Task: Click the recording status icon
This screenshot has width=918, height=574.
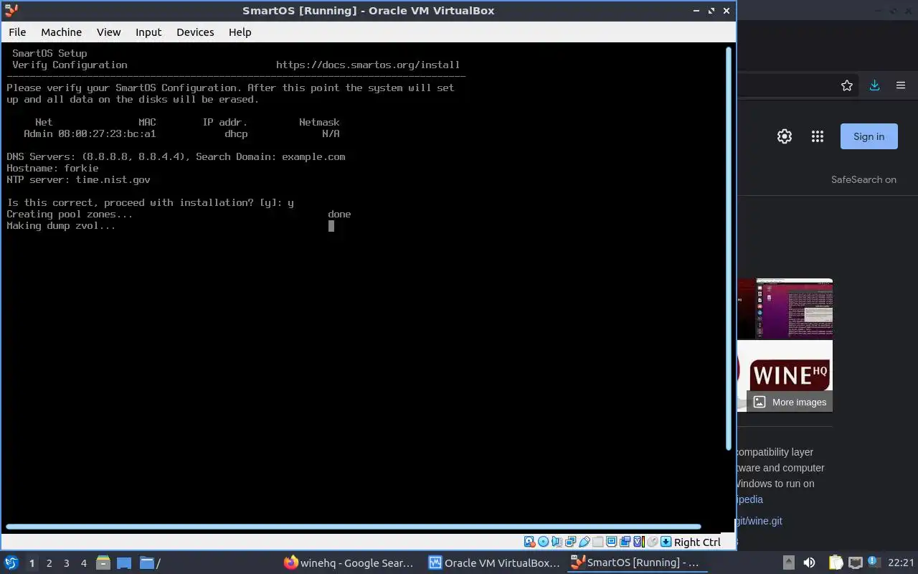Action: coord(625,542)
